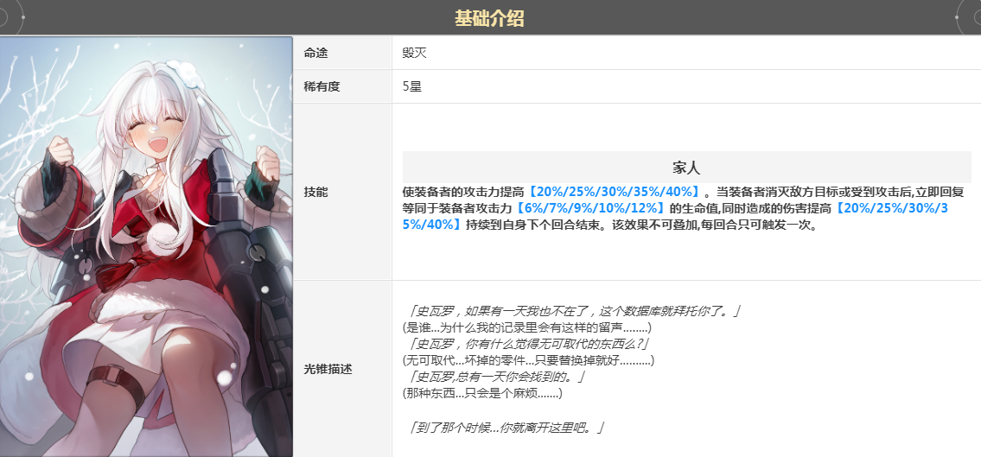This screenshot has width=981, height=457.
Task: Click the 【20%/25%/30%/35%/40%】 attack bonus values
Action: click(x=613, y=191)
